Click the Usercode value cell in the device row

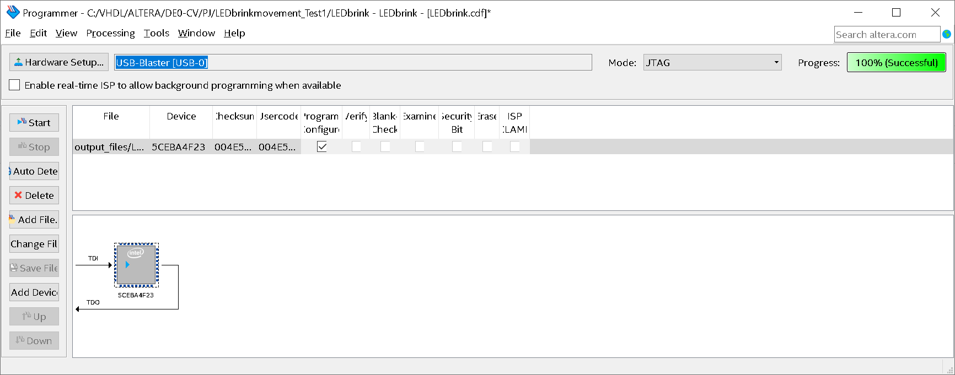coord(278,146)
